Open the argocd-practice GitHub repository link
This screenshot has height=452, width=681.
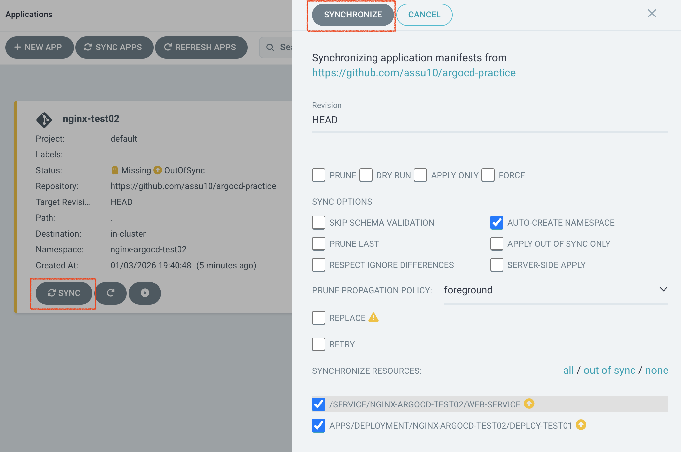[414, 73]
